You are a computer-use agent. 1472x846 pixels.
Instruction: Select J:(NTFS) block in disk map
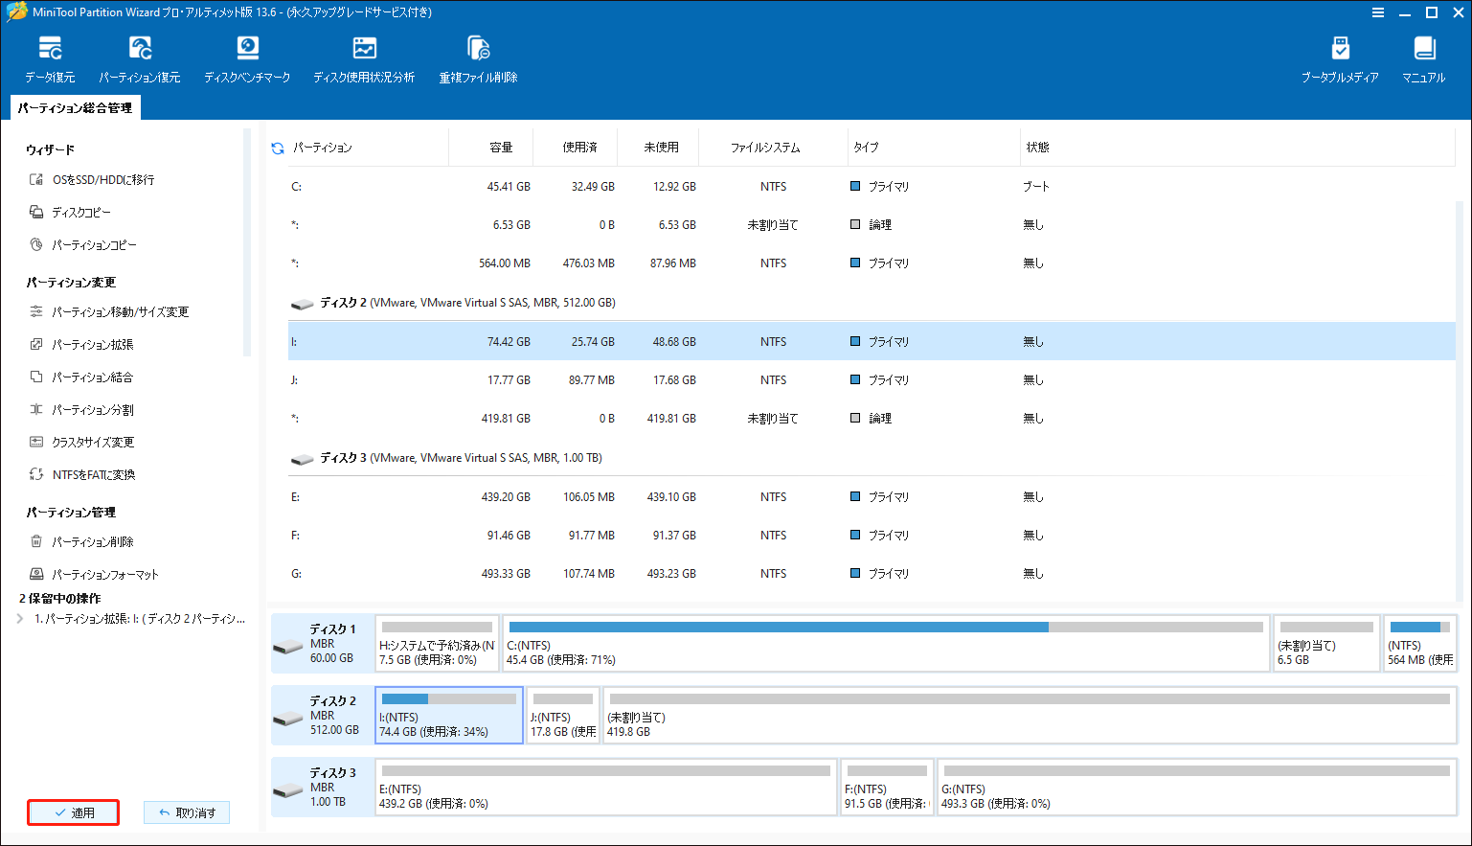click(563, 715)
